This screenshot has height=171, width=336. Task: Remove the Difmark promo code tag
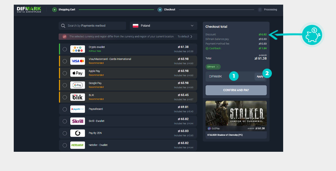(x=217, y=67)
